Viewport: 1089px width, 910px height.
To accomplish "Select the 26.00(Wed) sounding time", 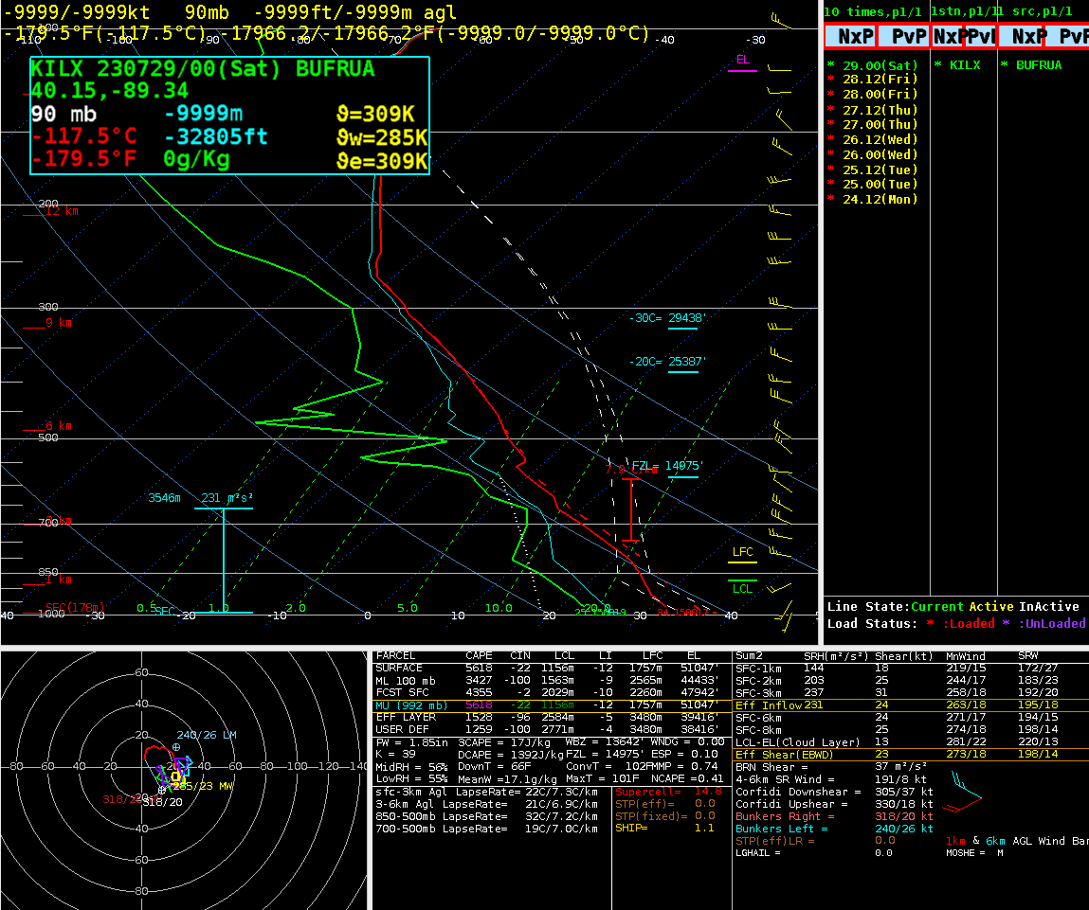I will click(x=880, y=154).
